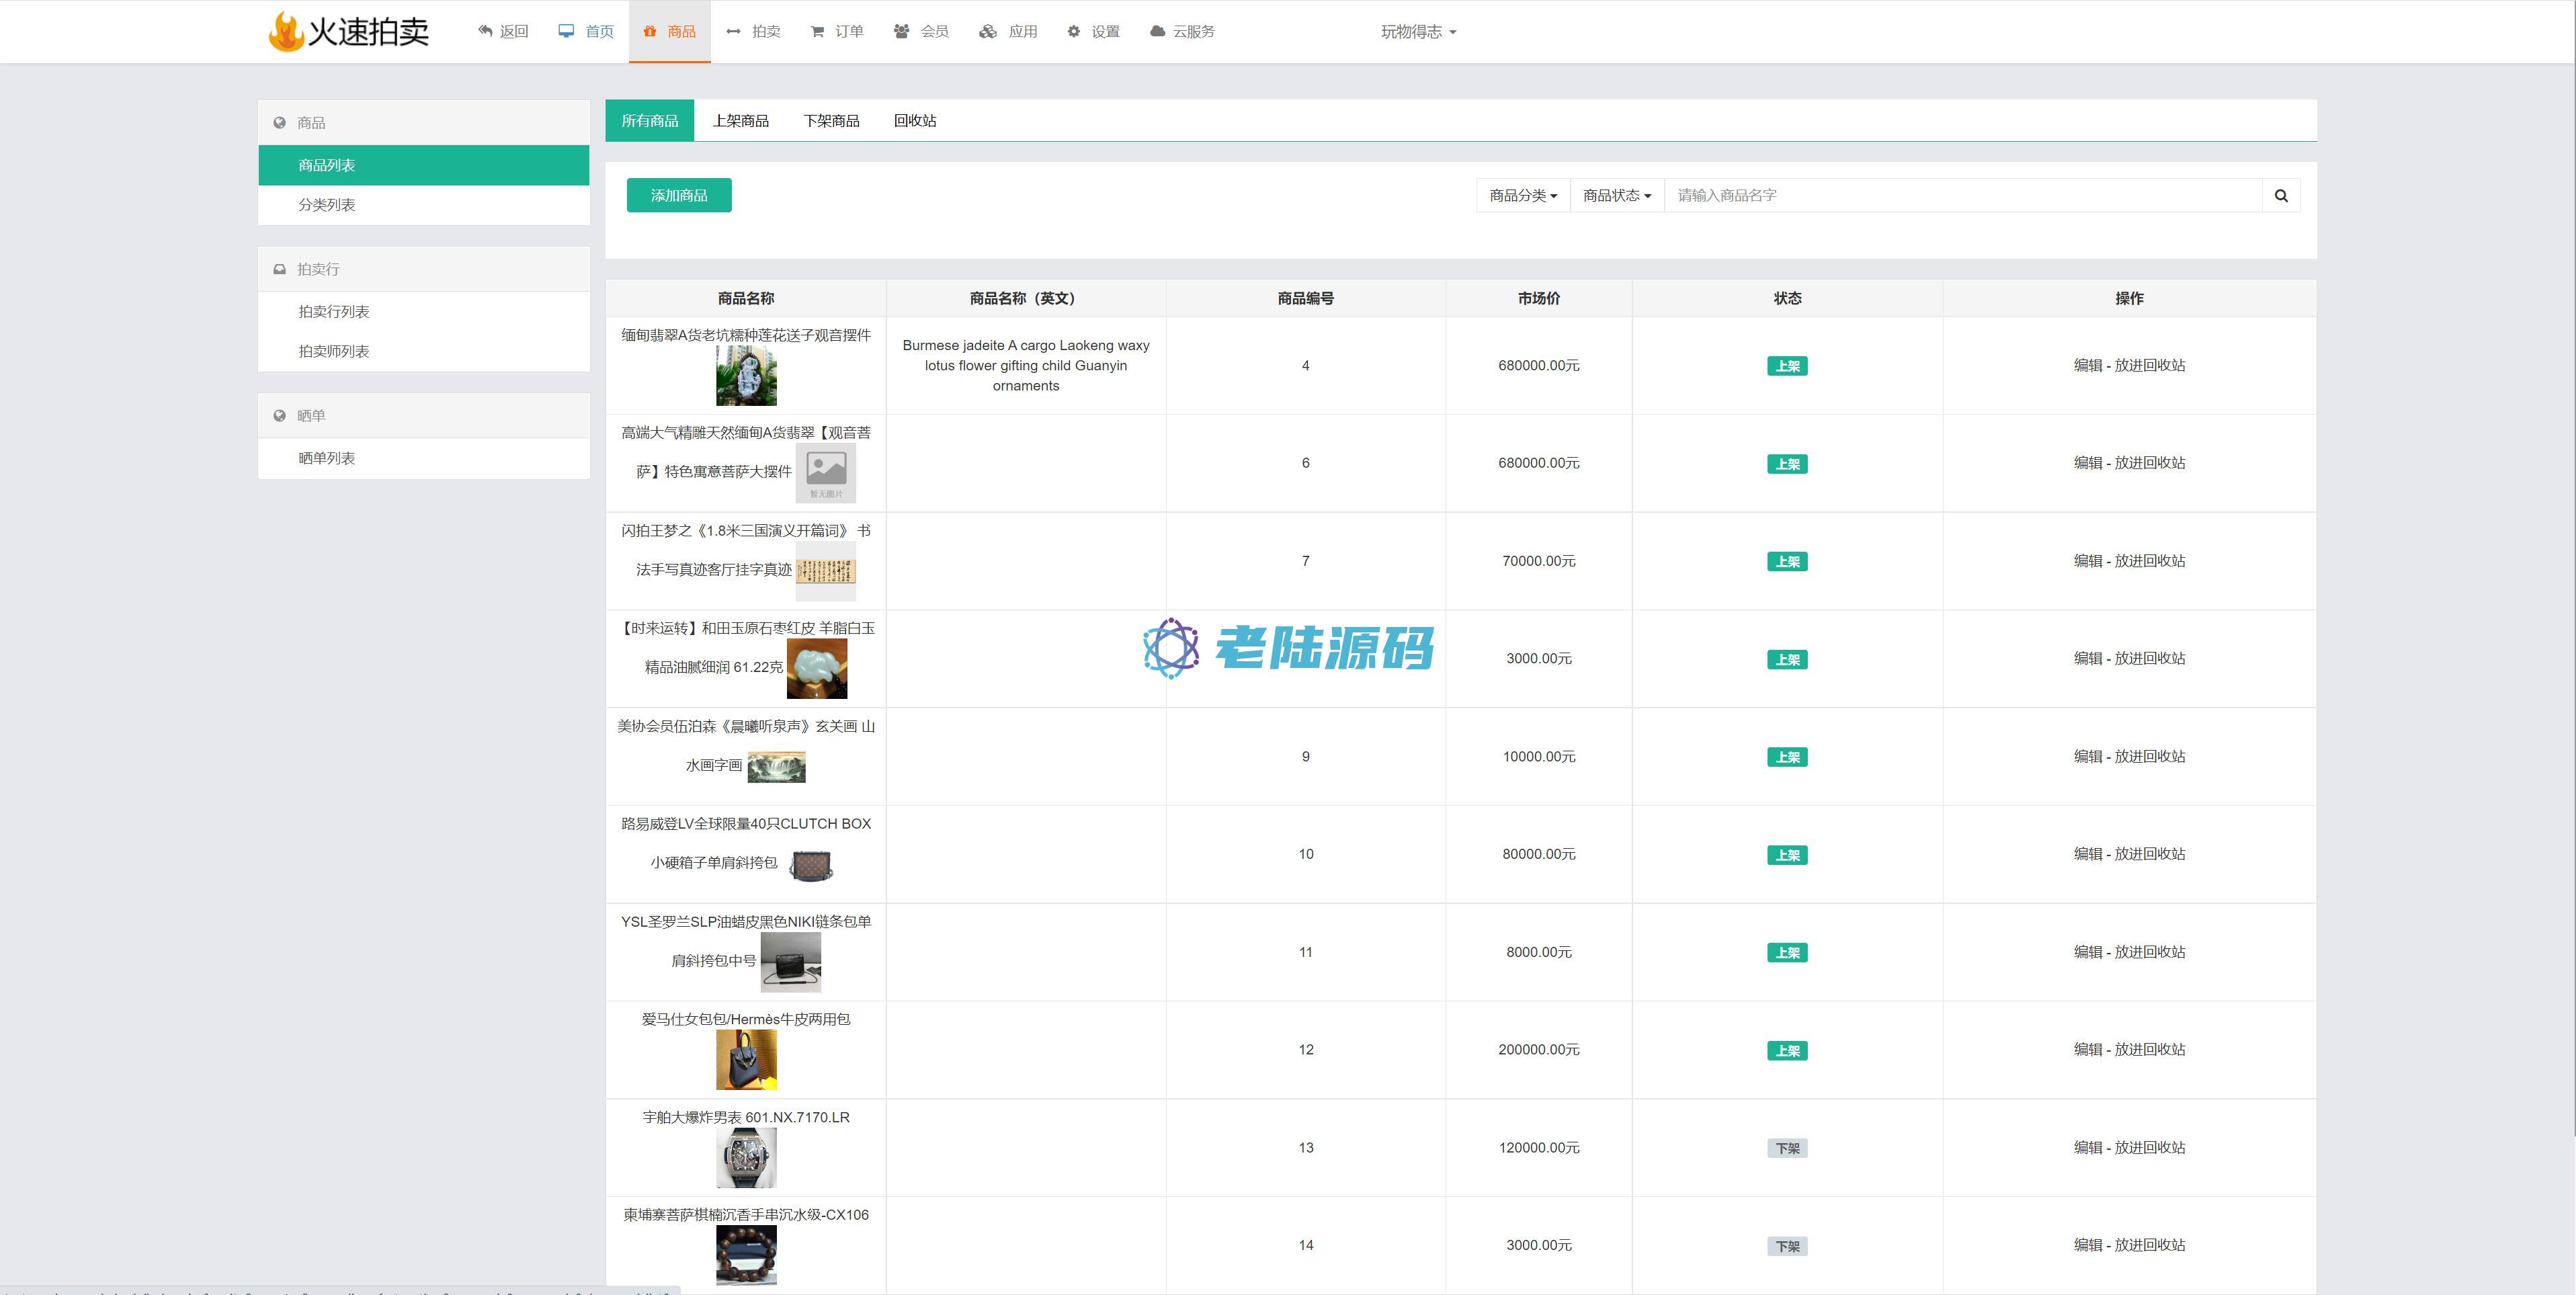This screenshot has height=1295, width=2576.
Task: Expand the 商品分类 dropdown
Action: (x=1523, y=195)
